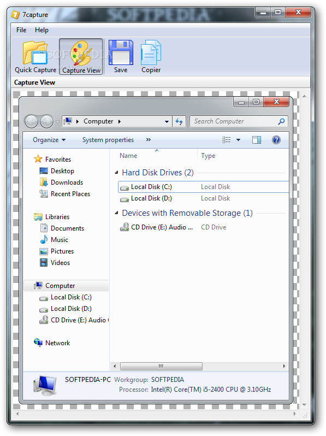This screenshot has height=436, width=326.
Task: Collapse Devices with Removable Storage group
Action: [117, 213]
